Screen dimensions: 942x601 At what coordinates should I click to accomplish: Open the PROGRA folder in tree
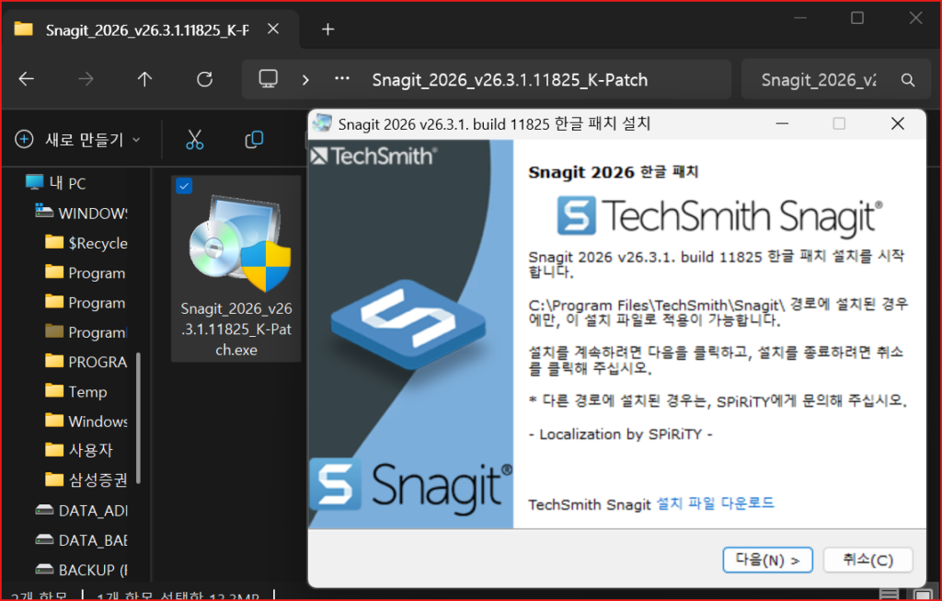click(x=86, y=362)
